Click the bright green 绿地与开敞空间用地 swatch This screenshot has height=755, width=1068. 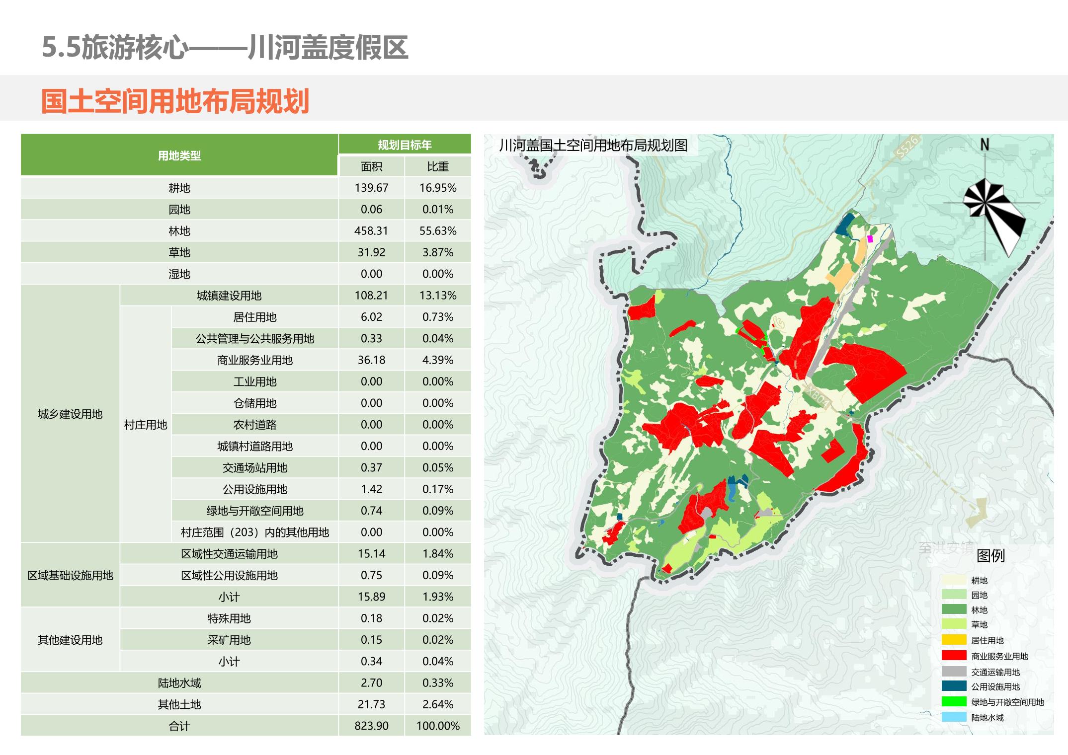[954, 702]
